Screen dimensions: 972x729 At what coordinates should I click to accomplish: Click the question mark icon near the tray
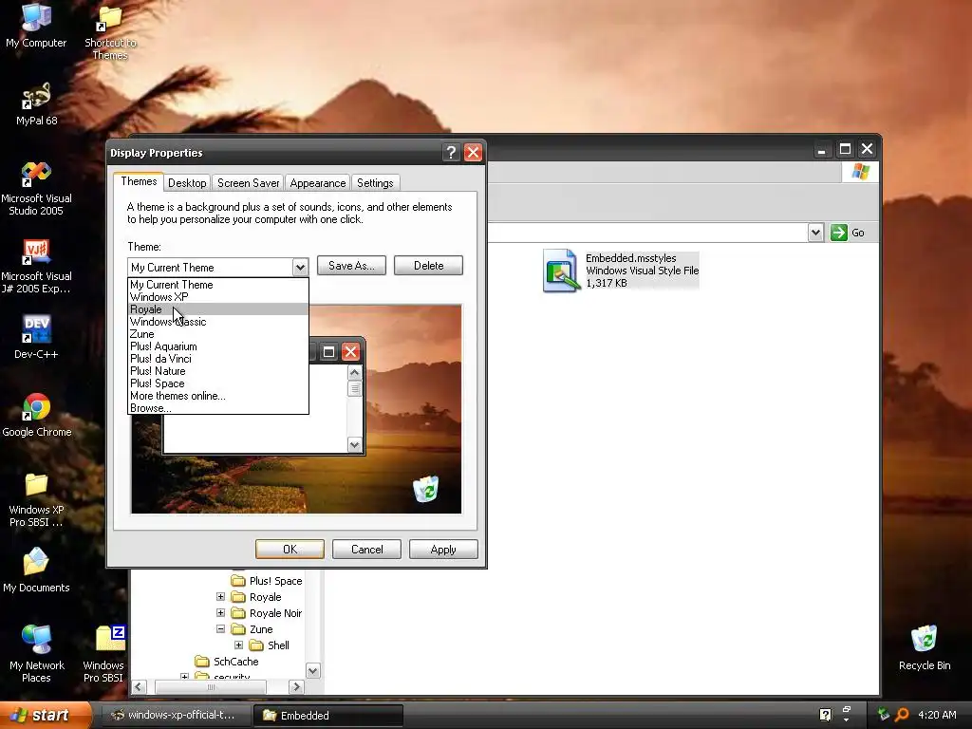(825, 715)
